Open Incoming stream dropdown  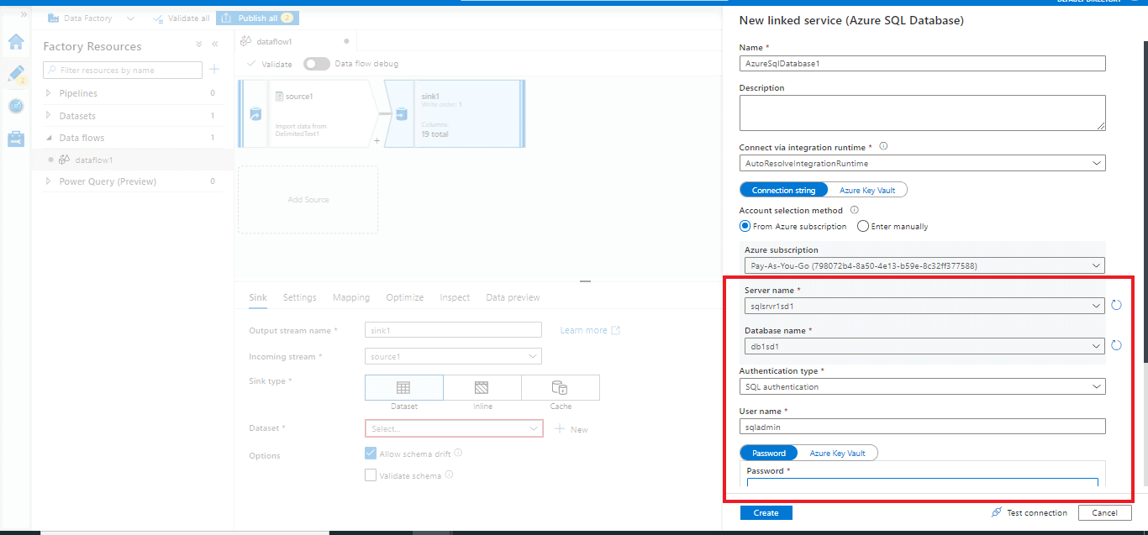pos(453,356)
